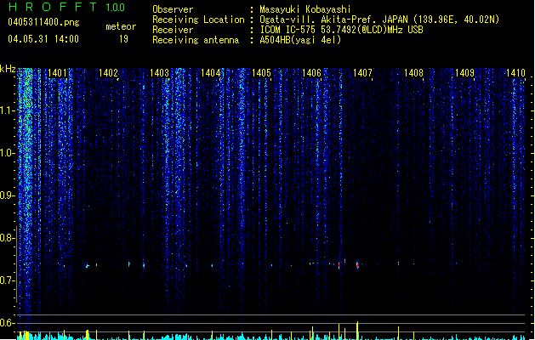
Task: Click the 1408 time marker
Action: tap(413, 73)
